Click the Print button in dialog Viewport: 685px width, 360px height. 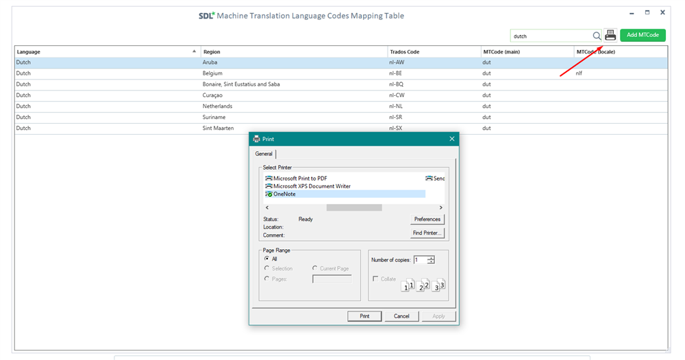[364, 316]
